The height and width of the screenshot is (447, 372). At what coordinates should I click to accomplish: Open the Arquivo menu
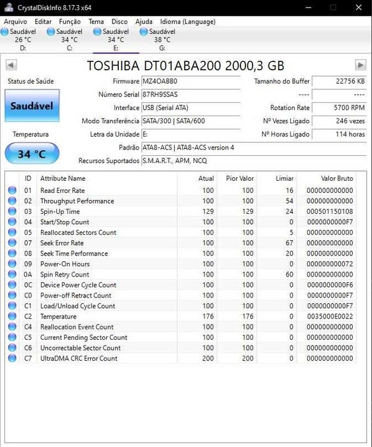coord(15,22)
